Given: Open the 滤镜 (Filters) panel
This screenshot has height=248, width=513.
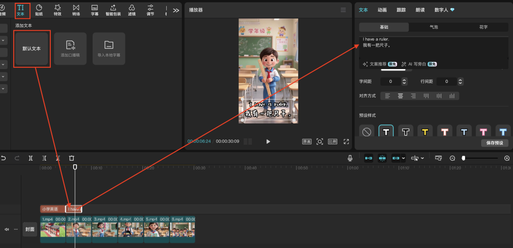Looking at the screenshot, I should 132,9.
